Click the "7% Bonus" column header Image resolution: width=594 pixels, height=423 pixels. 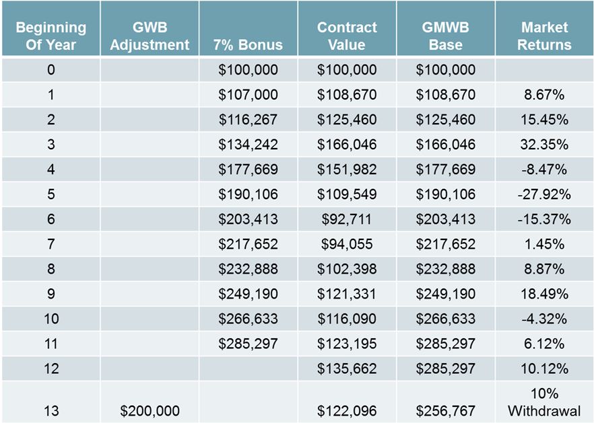pos(249,46)
